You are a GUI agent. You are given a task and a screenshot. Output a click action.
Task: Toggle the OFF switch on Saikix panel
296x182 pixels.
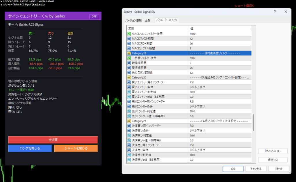point(94,16)
